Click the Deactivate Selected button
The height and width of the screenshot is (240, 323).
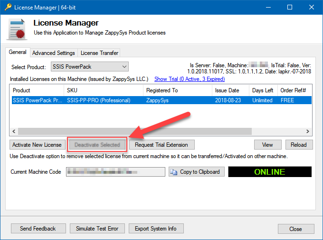point(97,145)
